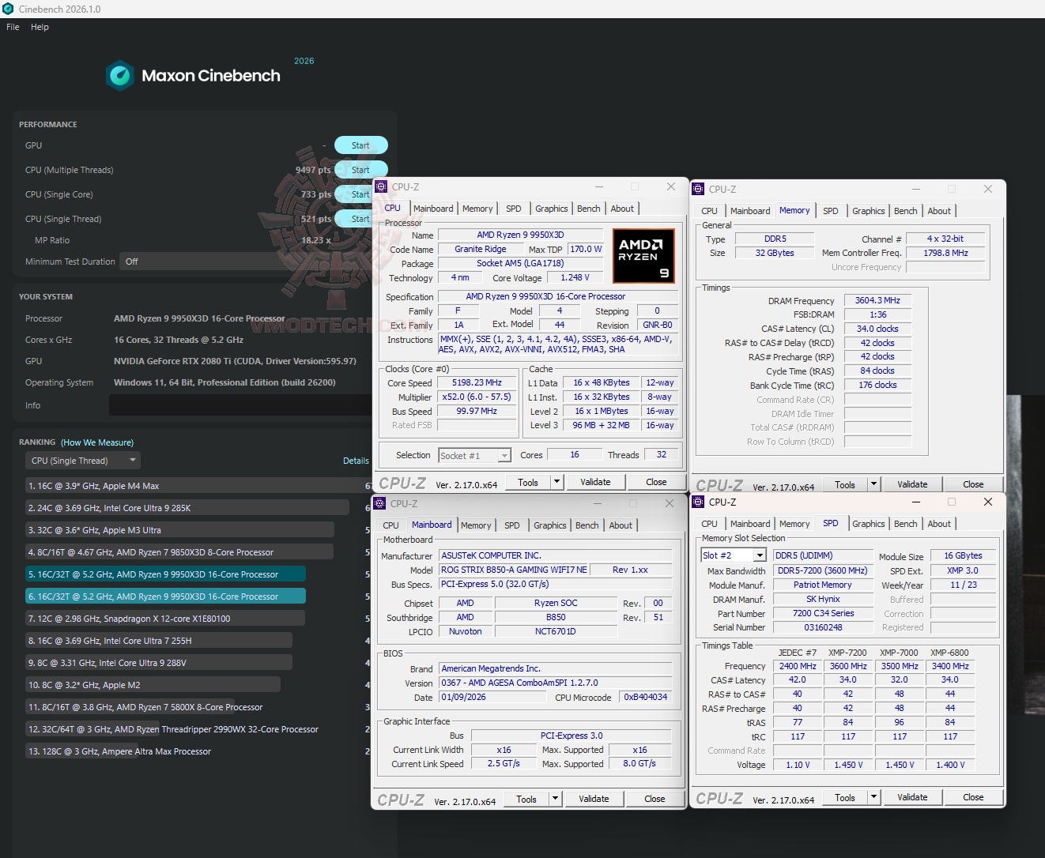Switch to SPD tab in Mainboard window
Image resolution: width=1045 pixels, height=858 pixels.
click(512, 525)
